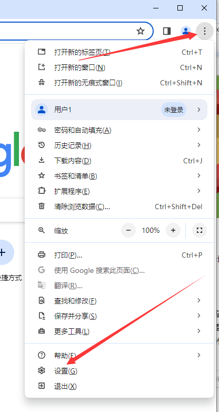The width and height of the screenshot is (219, 412).
Task: Choose 退出 to quit Chrome
Action: (119, 386)
